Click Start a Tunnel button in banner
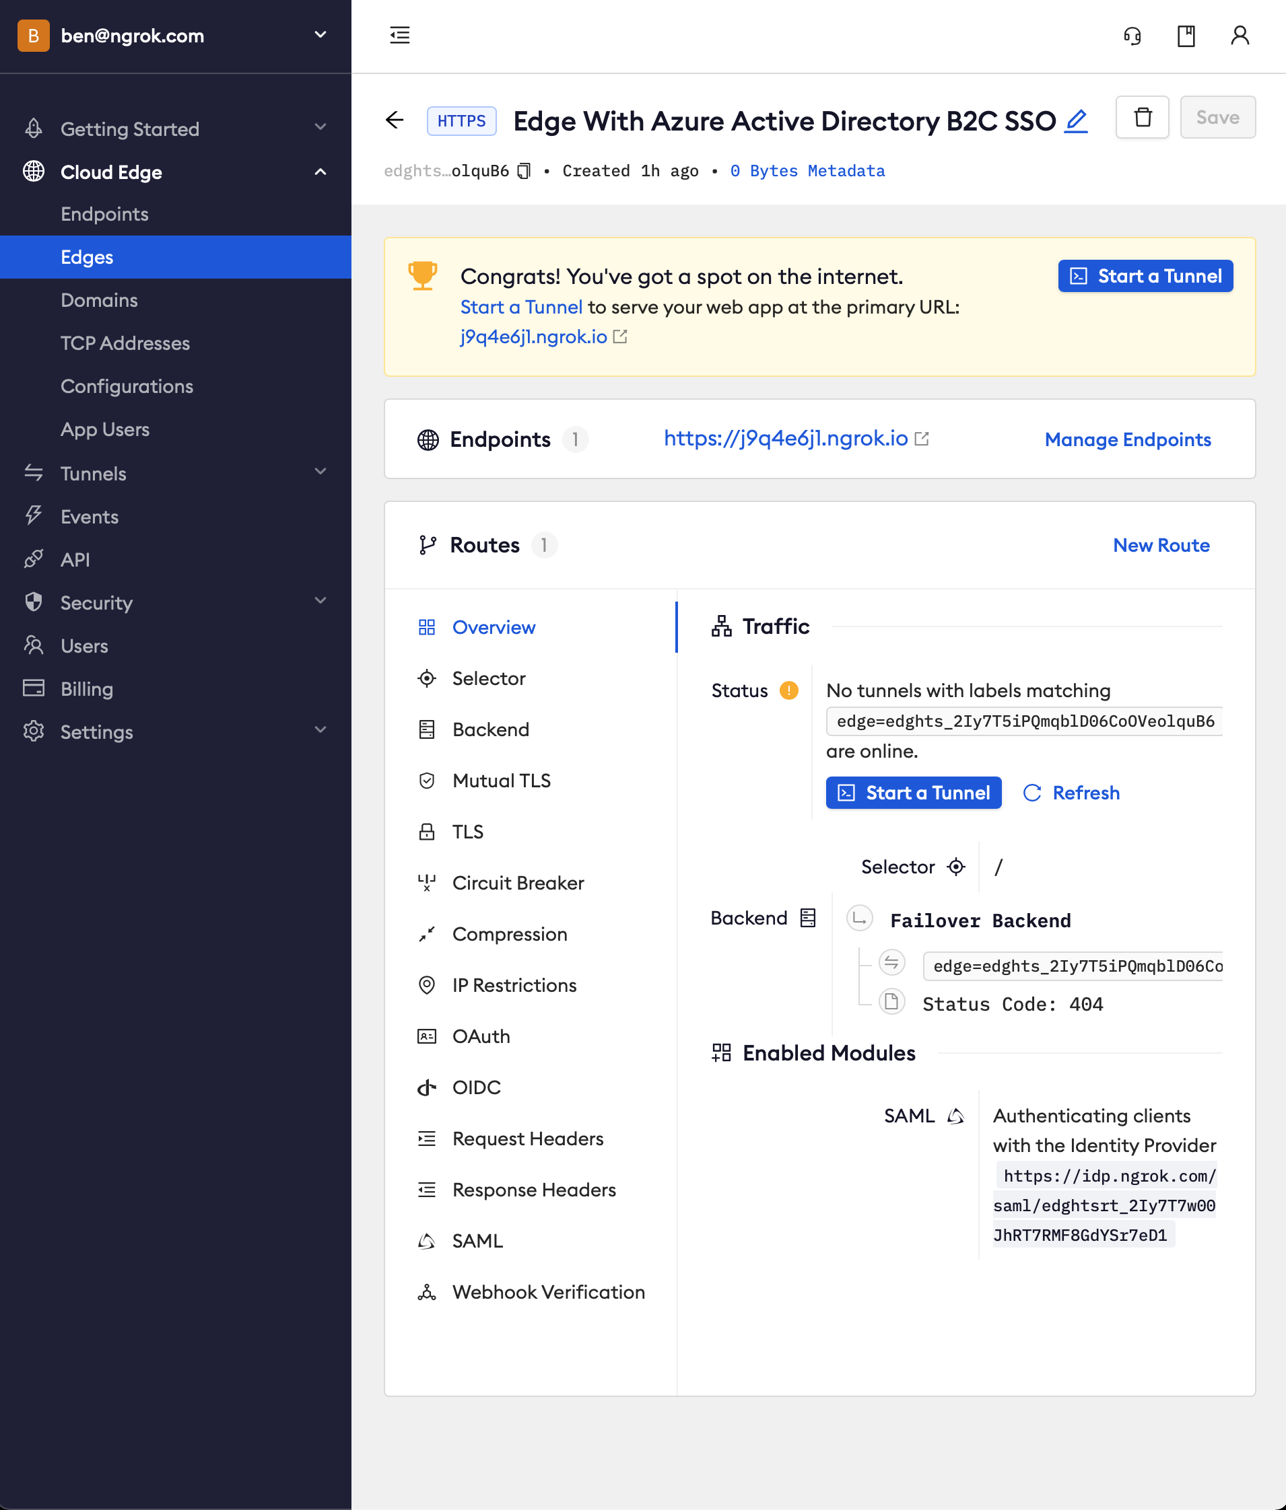 pos(1145,276)
